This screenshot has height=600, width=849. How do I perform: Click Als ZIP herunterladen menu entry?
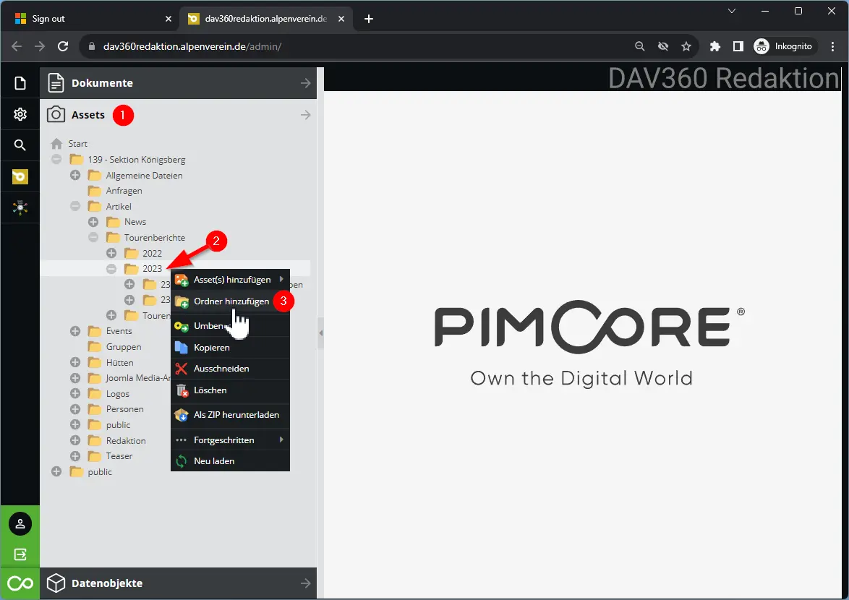(236, 415)
